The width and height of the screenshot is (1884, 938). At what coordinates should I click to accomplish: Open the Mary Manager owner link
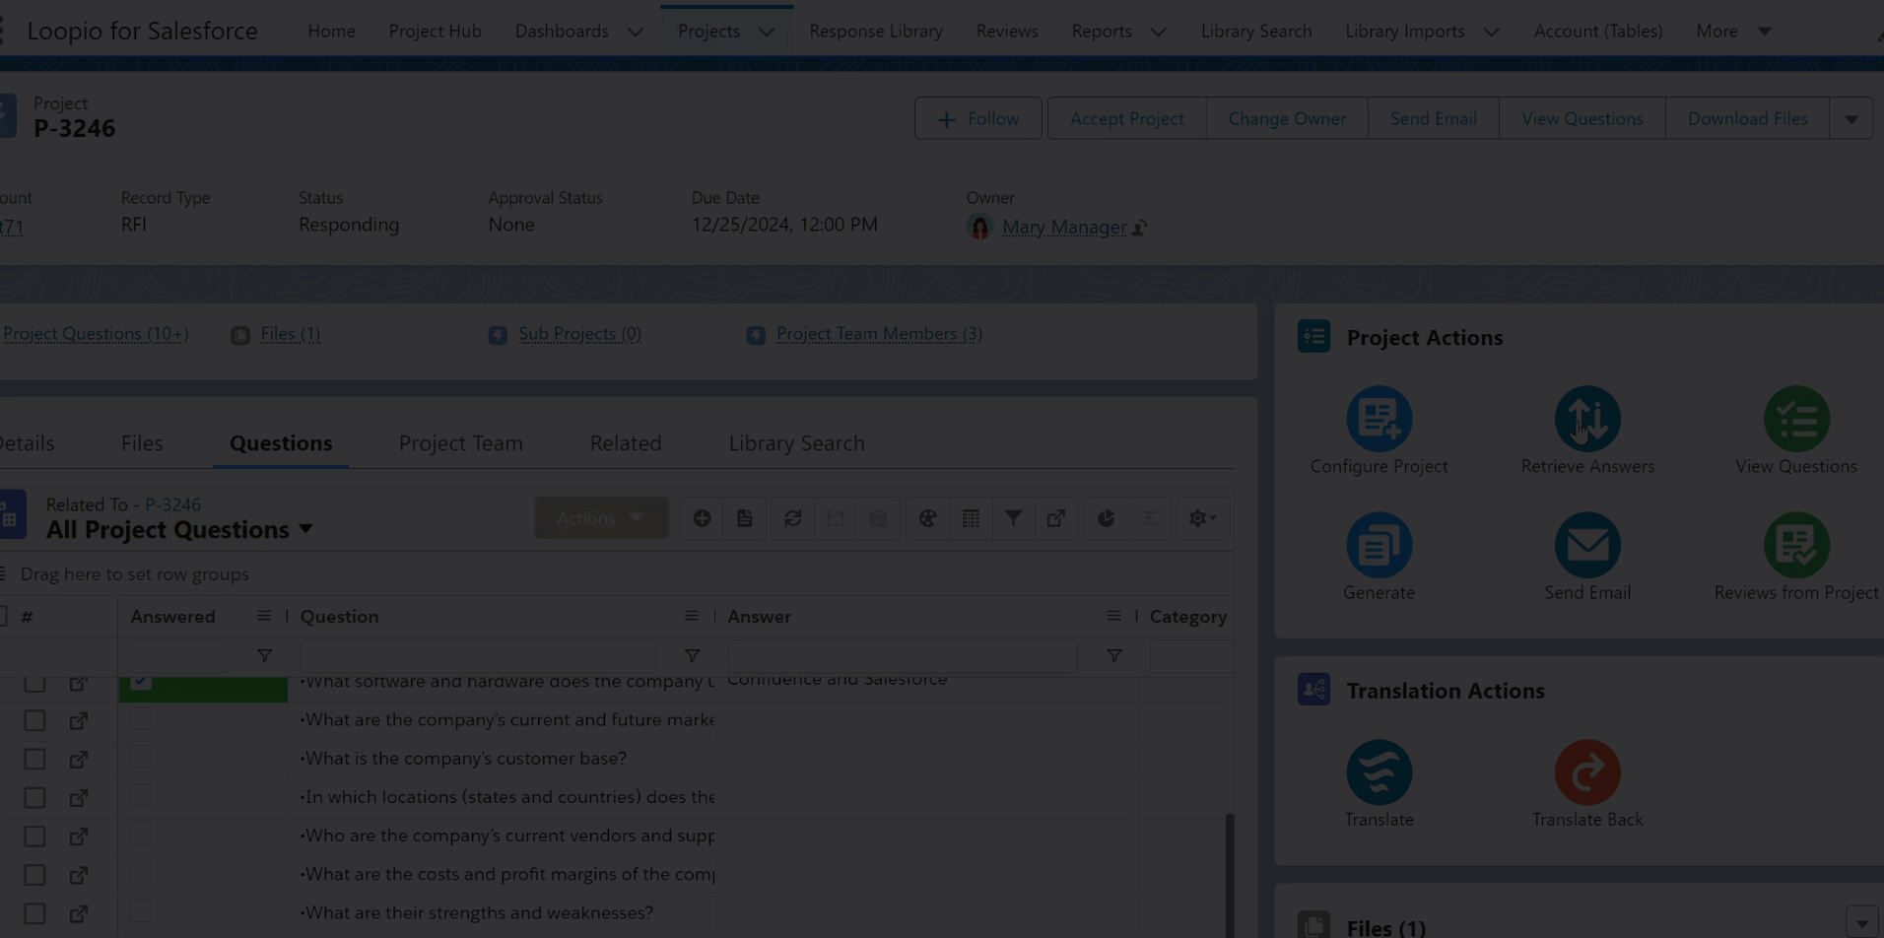coord(1064,228)
